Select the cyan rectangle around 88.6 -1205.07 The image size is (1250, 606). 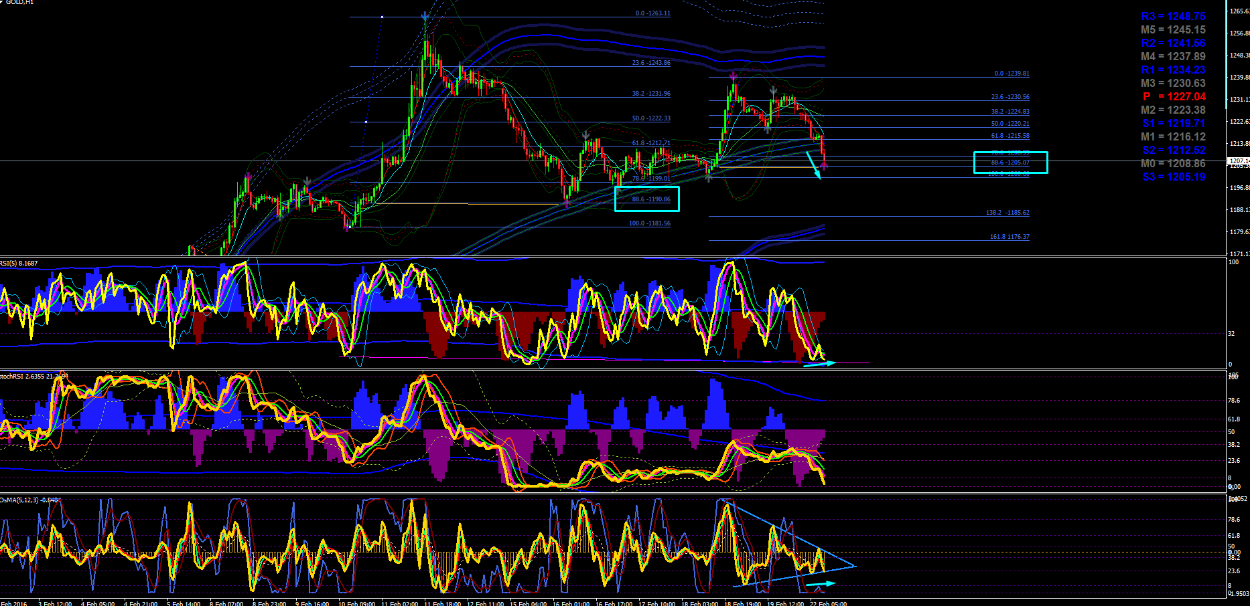click(1010, 163)
